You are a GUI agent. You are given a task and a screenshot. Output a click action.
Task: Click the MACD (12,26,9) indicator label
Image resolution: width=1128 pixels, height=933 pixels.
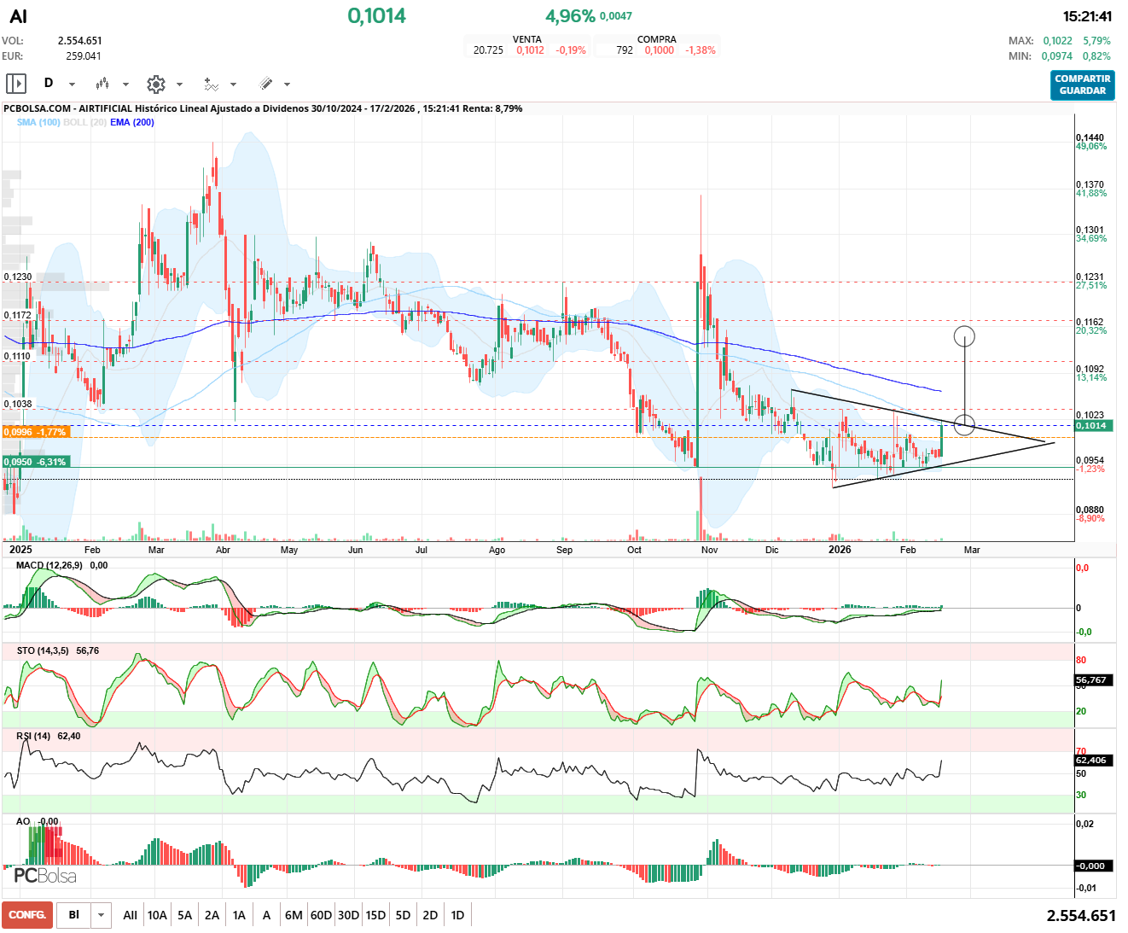49,565
